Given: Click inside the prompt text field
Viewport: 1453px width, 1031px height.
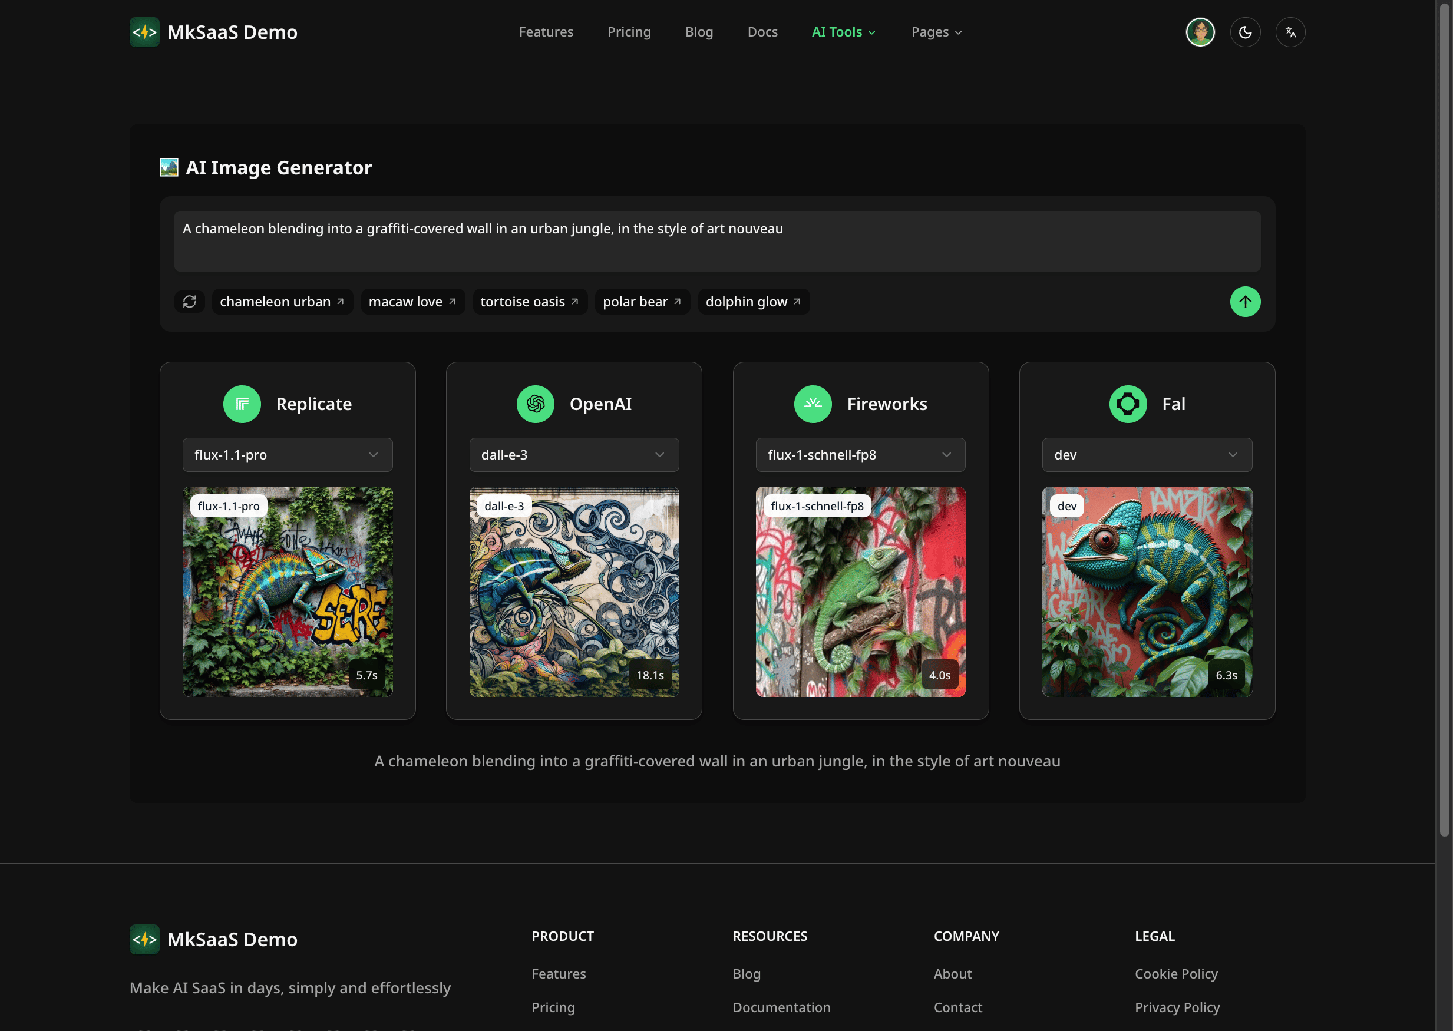Looking at the screenshot, I should [x=716, y=241].
